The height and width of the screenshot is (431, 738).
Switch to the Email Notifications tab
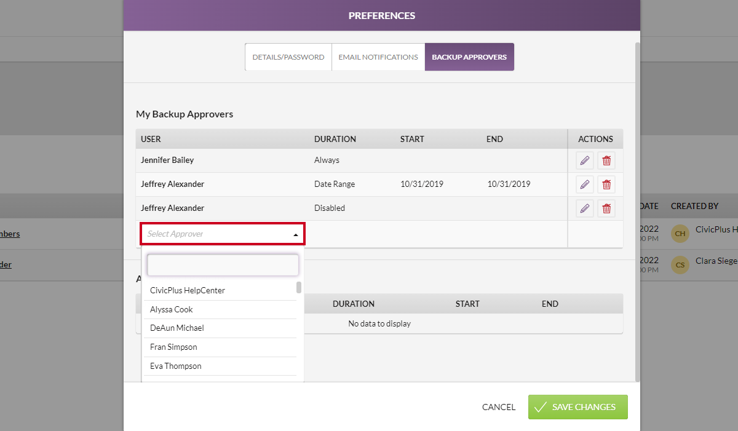pyautogui.click(x=378, y=57)
